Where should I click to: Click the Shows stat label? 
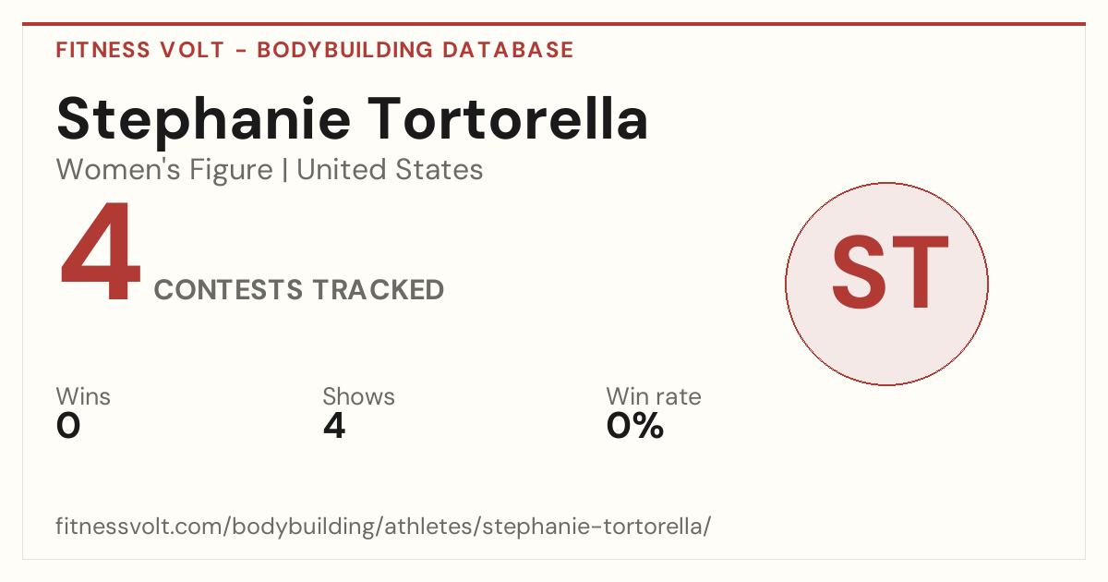[358, 396]
